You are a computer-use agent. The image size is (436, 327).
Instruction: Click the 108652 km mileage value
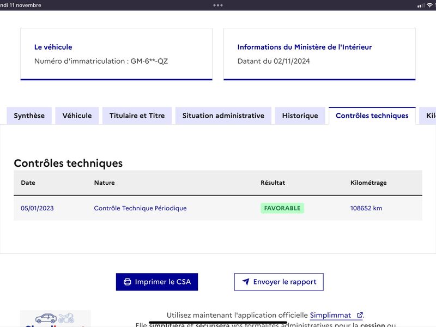coord(366,208)
